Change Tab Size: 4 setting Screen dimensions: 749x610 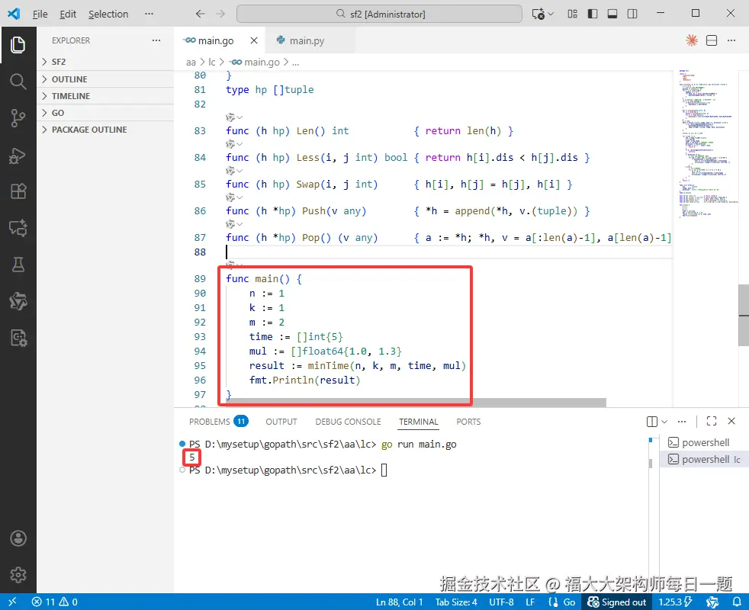point(455,602)
